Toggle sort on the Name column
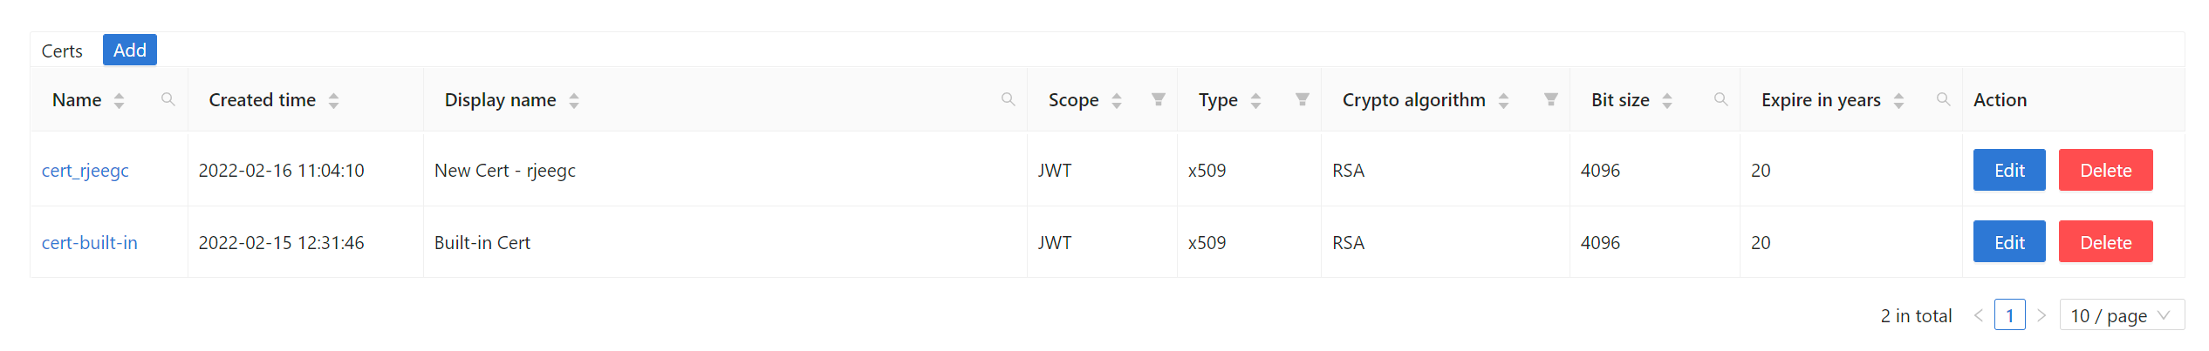The width and height of the screenshot is (2209, 351). (120, 101)
